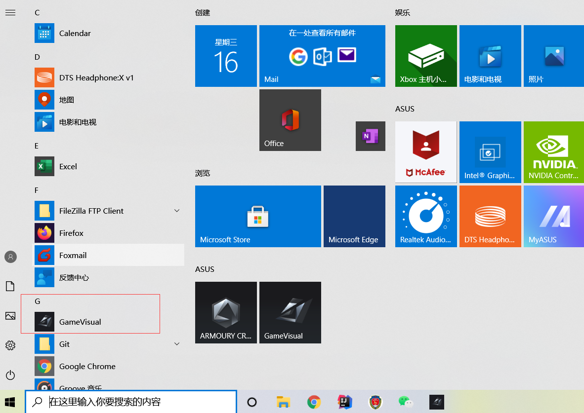Open the OneNote small tile
Viewport: 584px width, 413px height.
click(x=371, y=136)
